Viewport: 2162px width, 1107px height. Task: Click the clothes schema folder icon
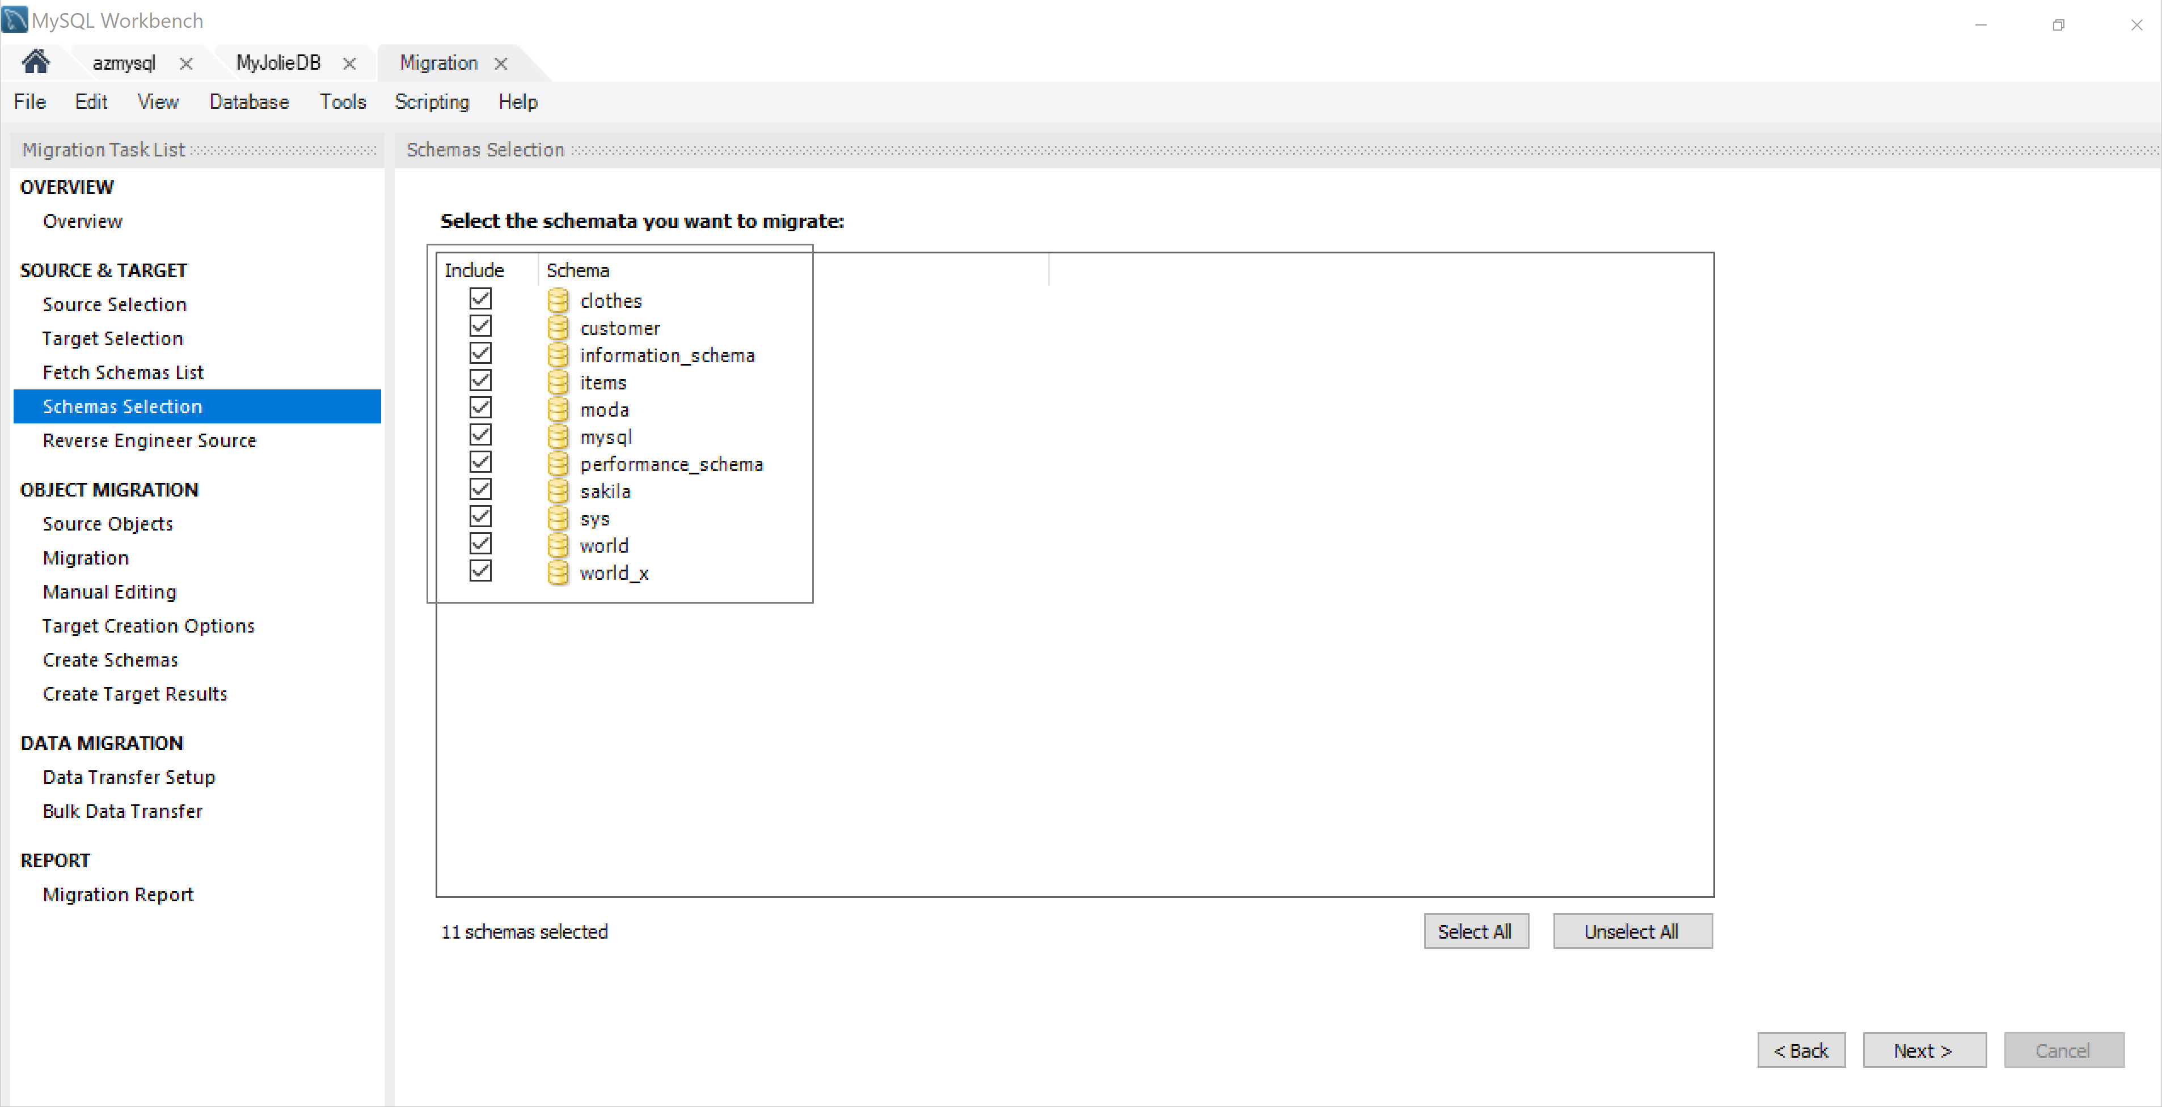point(560,301)
